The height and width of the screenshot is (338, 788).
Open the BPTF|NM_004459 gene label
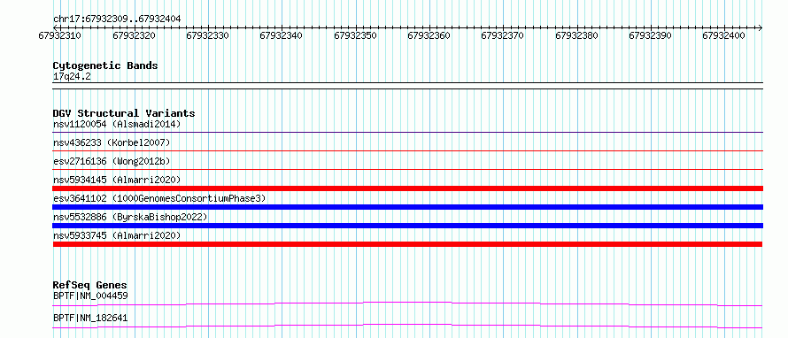pos(90,296)
